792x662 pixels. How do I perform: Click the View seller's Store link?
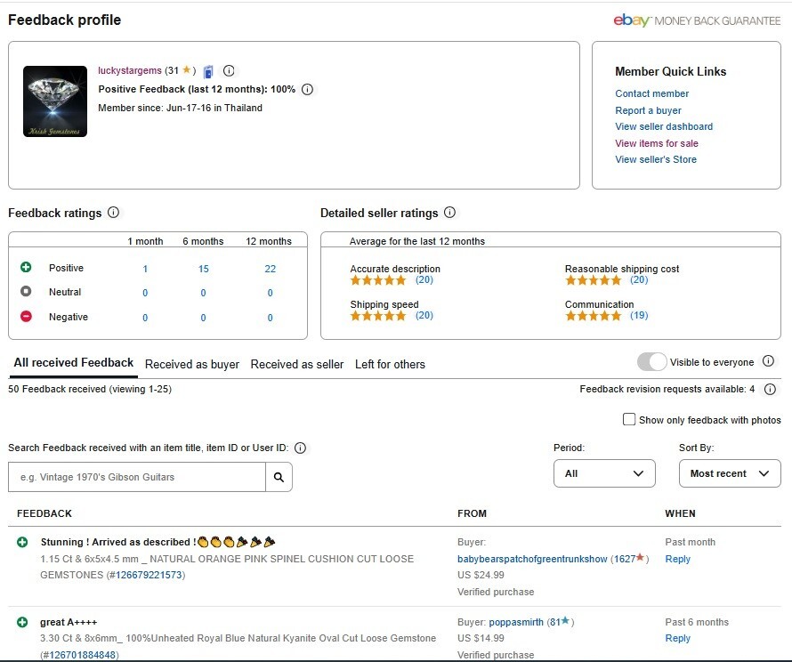[656, 159]
